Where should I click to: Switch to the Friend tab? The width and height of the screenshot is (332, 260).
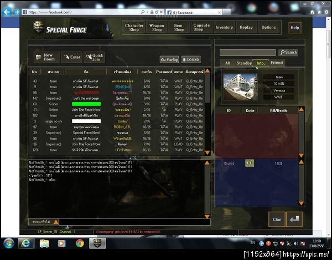277,63
